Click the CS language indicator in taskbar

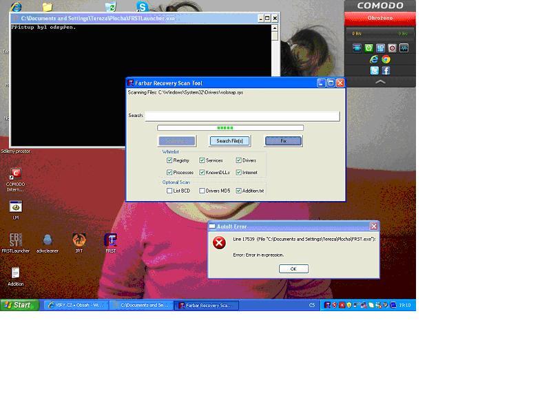pos(312,305)
